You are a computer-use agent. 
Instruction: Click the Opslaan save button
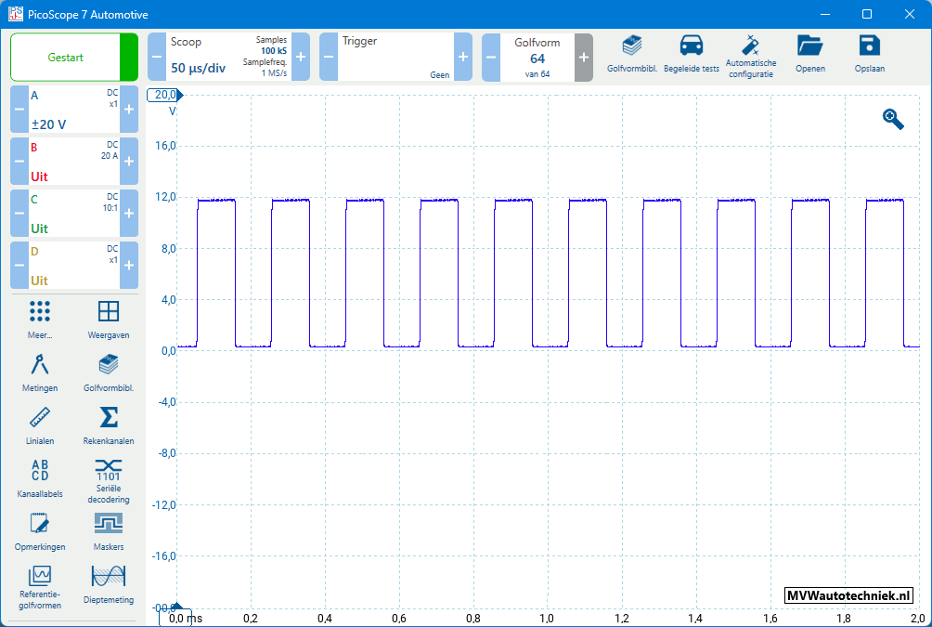pos(869,52)
